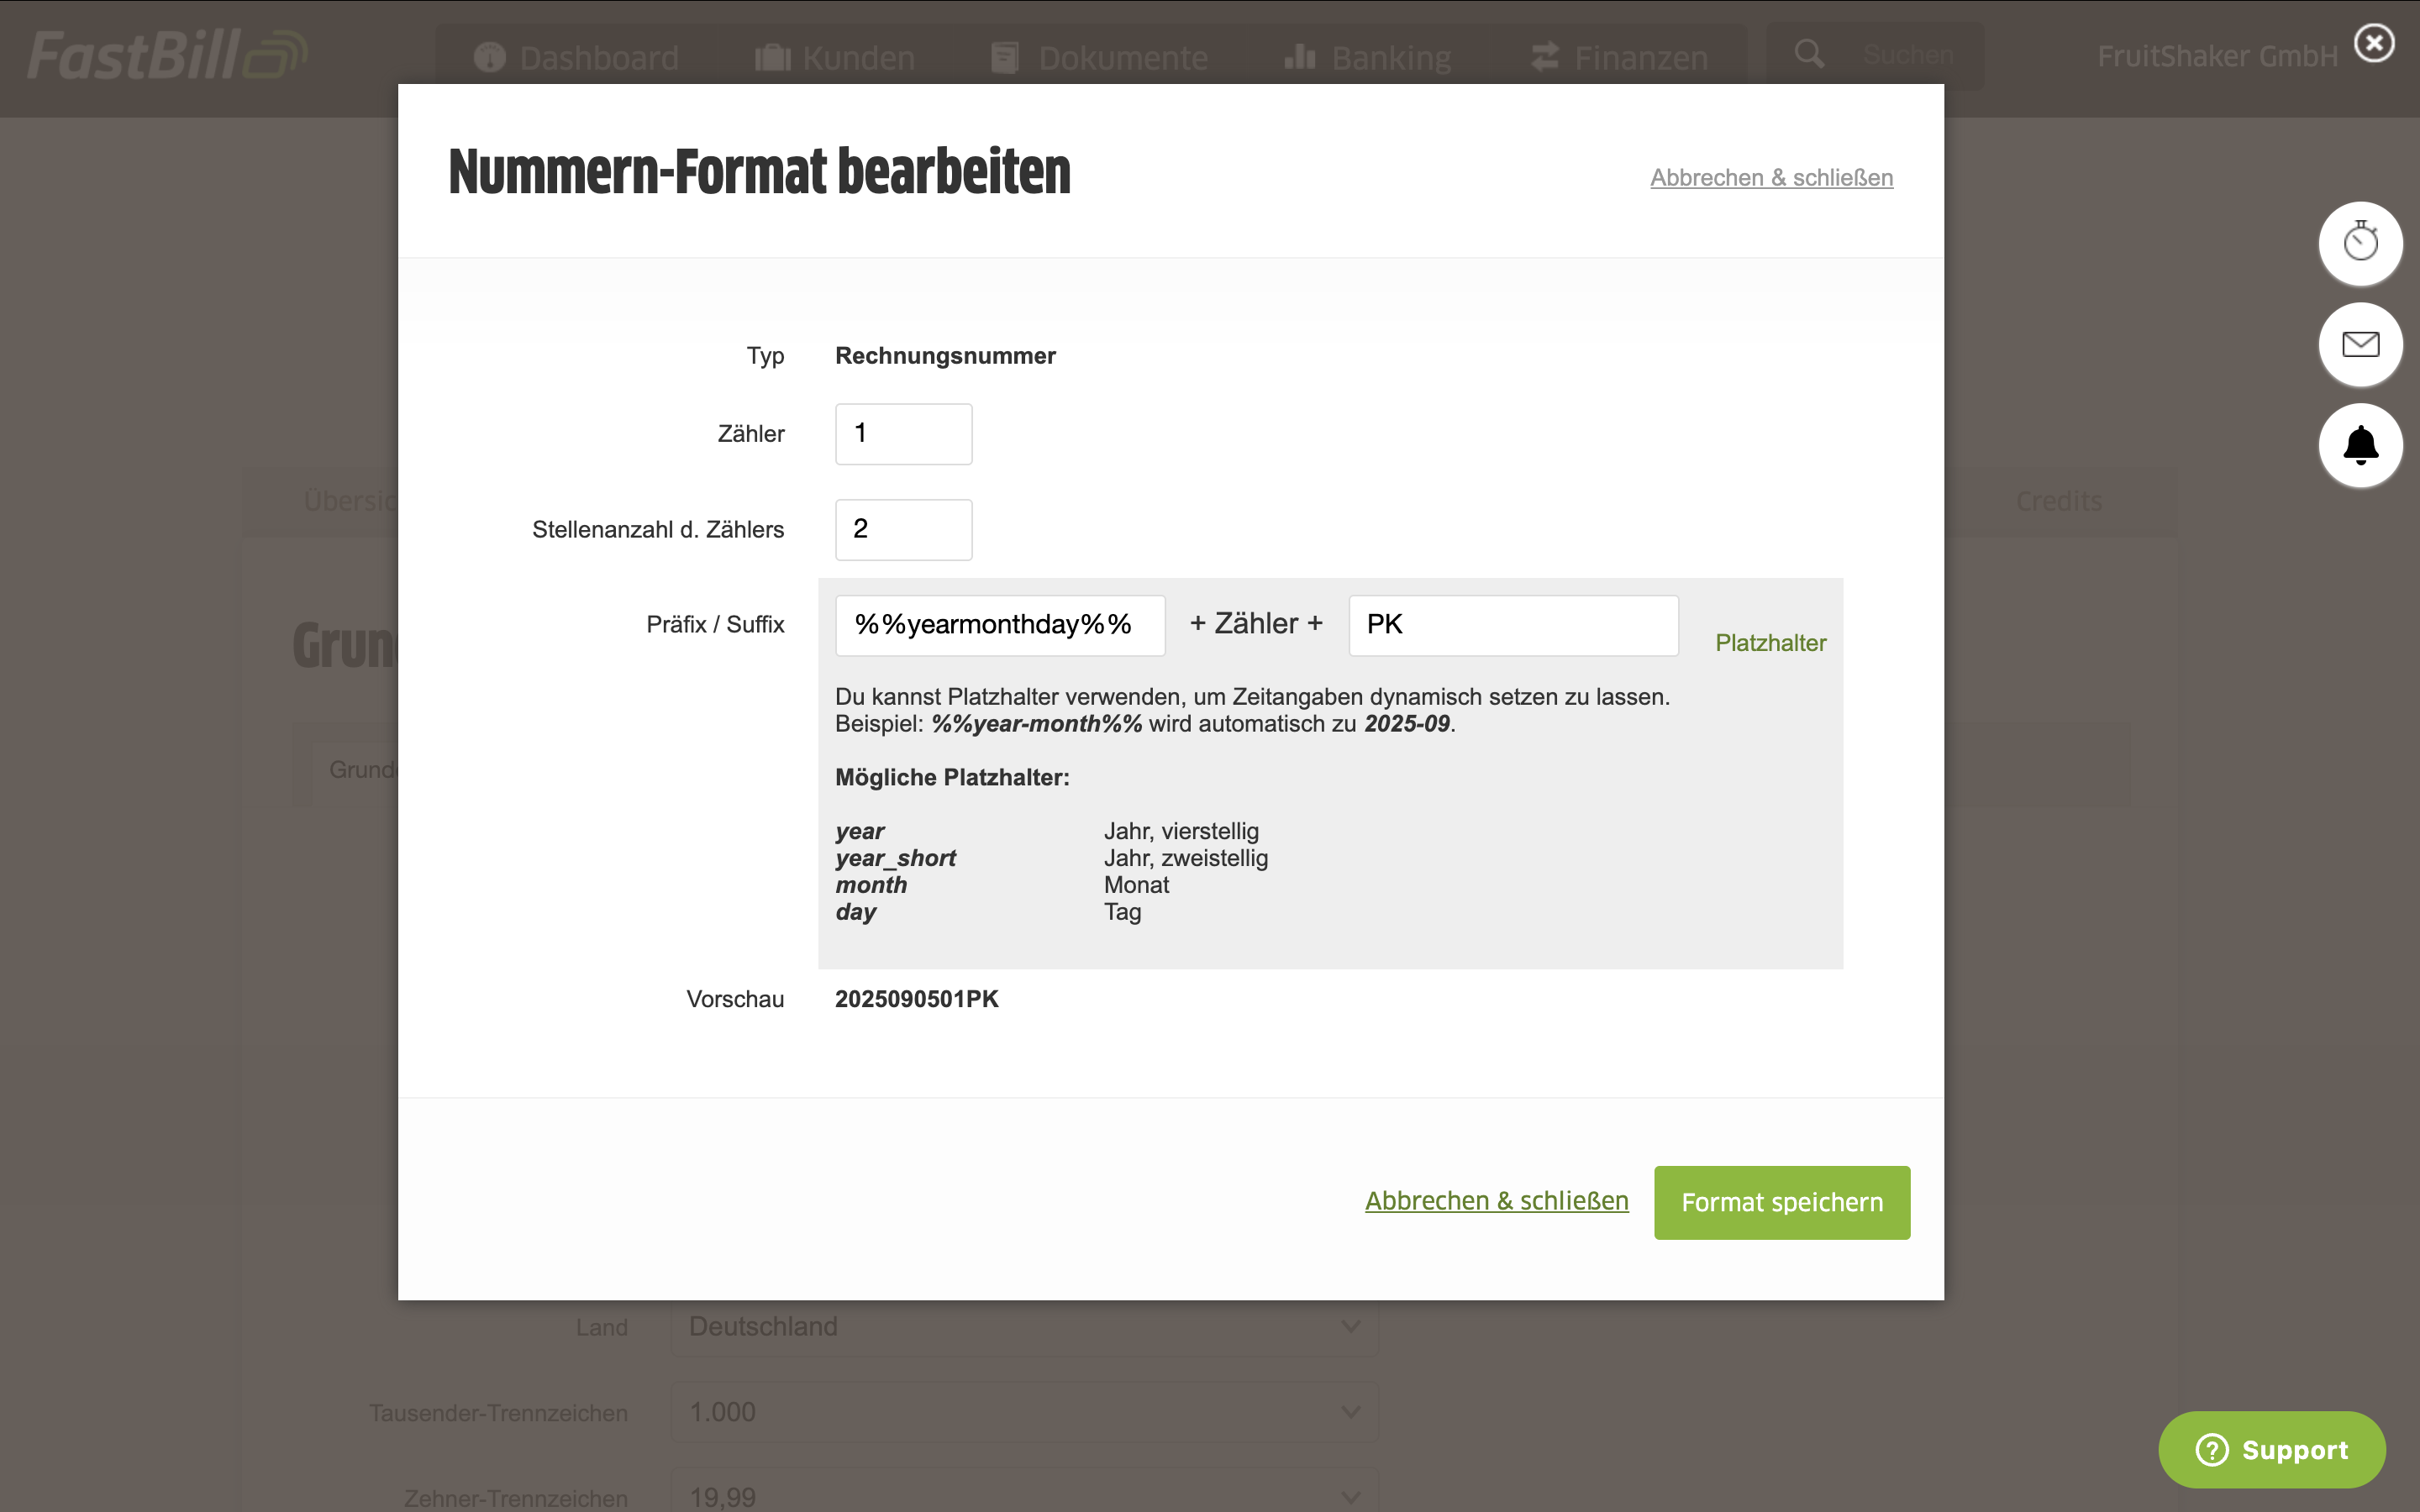Click the Rechnungsnummer type text
2420x1512 pixels.
[x=945, y=356]
